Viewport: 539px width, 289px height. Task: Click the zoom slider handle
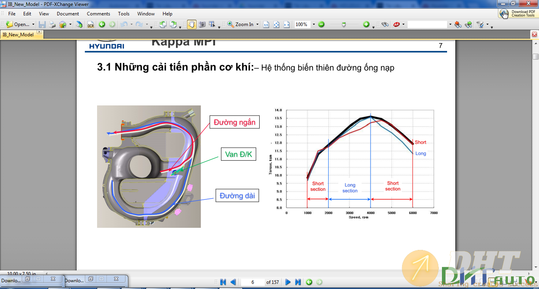click(344, 24)
